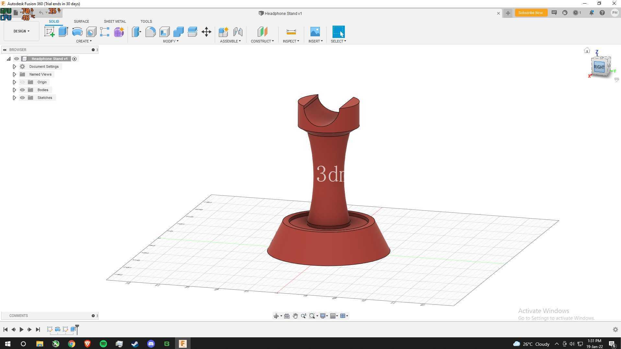
Task: Click the Zoom Window fit icon
Action: 312,316
